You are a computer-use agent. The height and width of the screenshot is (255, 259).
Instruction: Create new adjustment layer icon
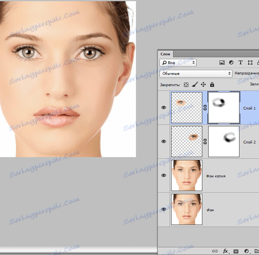coord(246,251)
